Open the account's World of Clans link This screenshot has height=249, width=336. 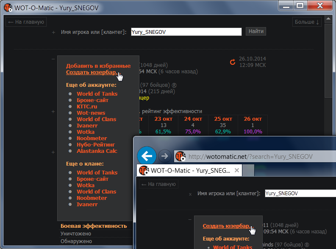click(x=97, y=119)
